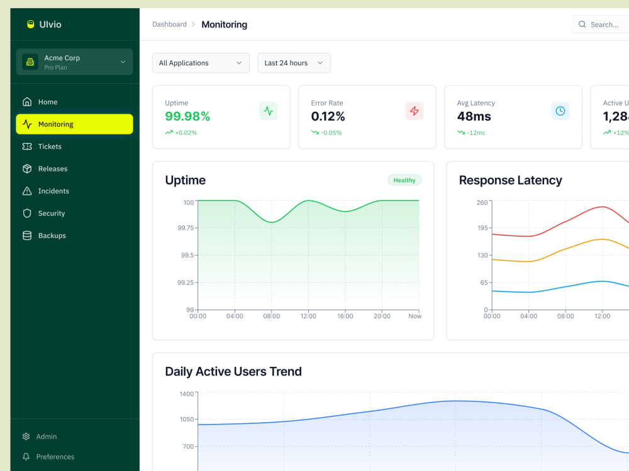Click the 48ms latency value
Image resolution: width=629 pixels, height=471 pixels.
pos(474,117)
